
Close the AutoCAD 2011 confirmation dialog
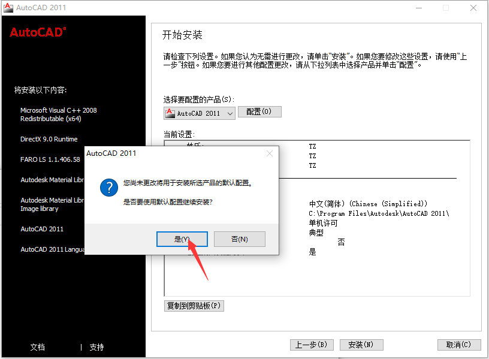[x=270, y=153]
